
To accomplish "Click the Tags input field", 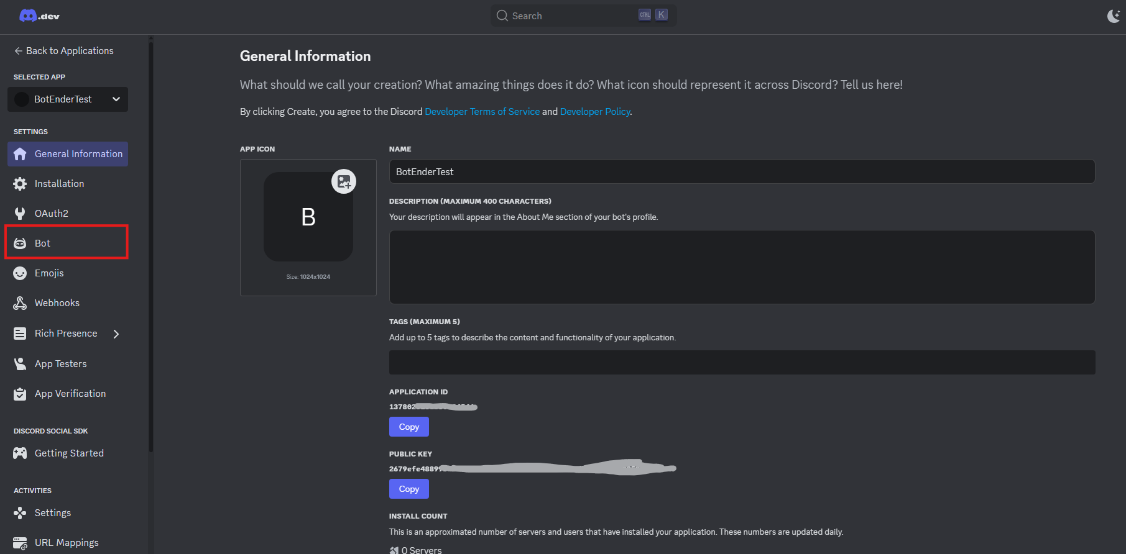I will (742, 362).
